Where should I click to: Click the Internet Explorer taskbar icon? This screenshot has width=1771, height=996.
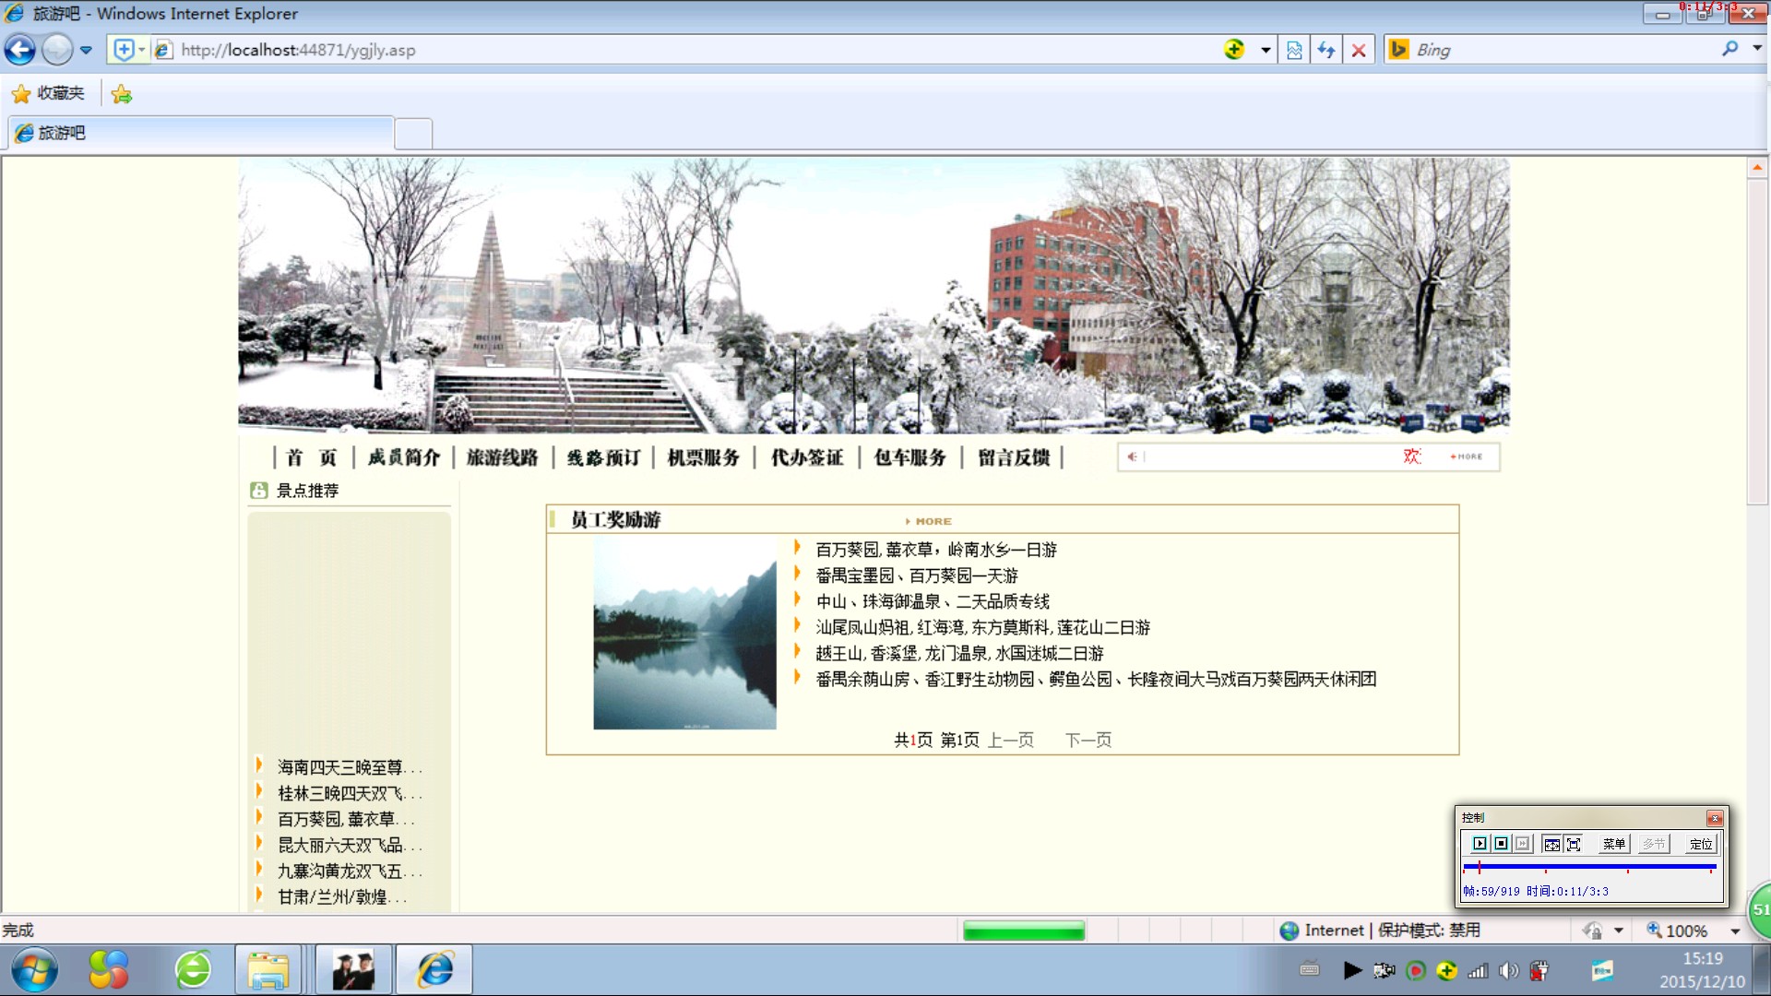click(x=435, y=970)
